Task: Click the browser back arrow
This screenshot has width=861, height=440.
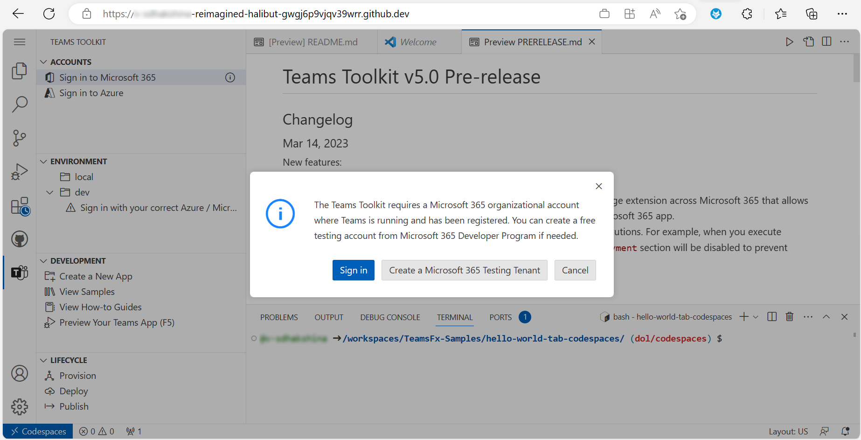Action: pyautogui.click(x=18, y=14)
